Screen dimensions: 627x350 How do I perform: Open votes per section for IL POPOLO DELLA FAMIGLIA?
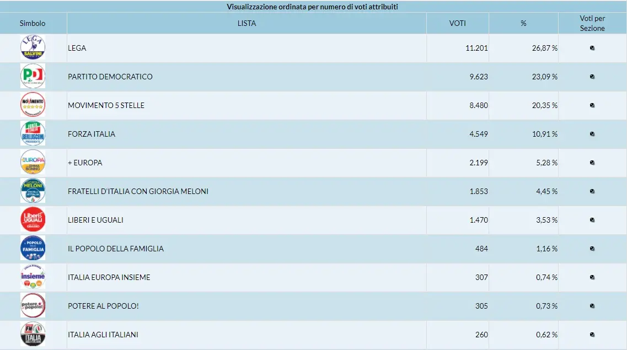[x=592, y=249]
